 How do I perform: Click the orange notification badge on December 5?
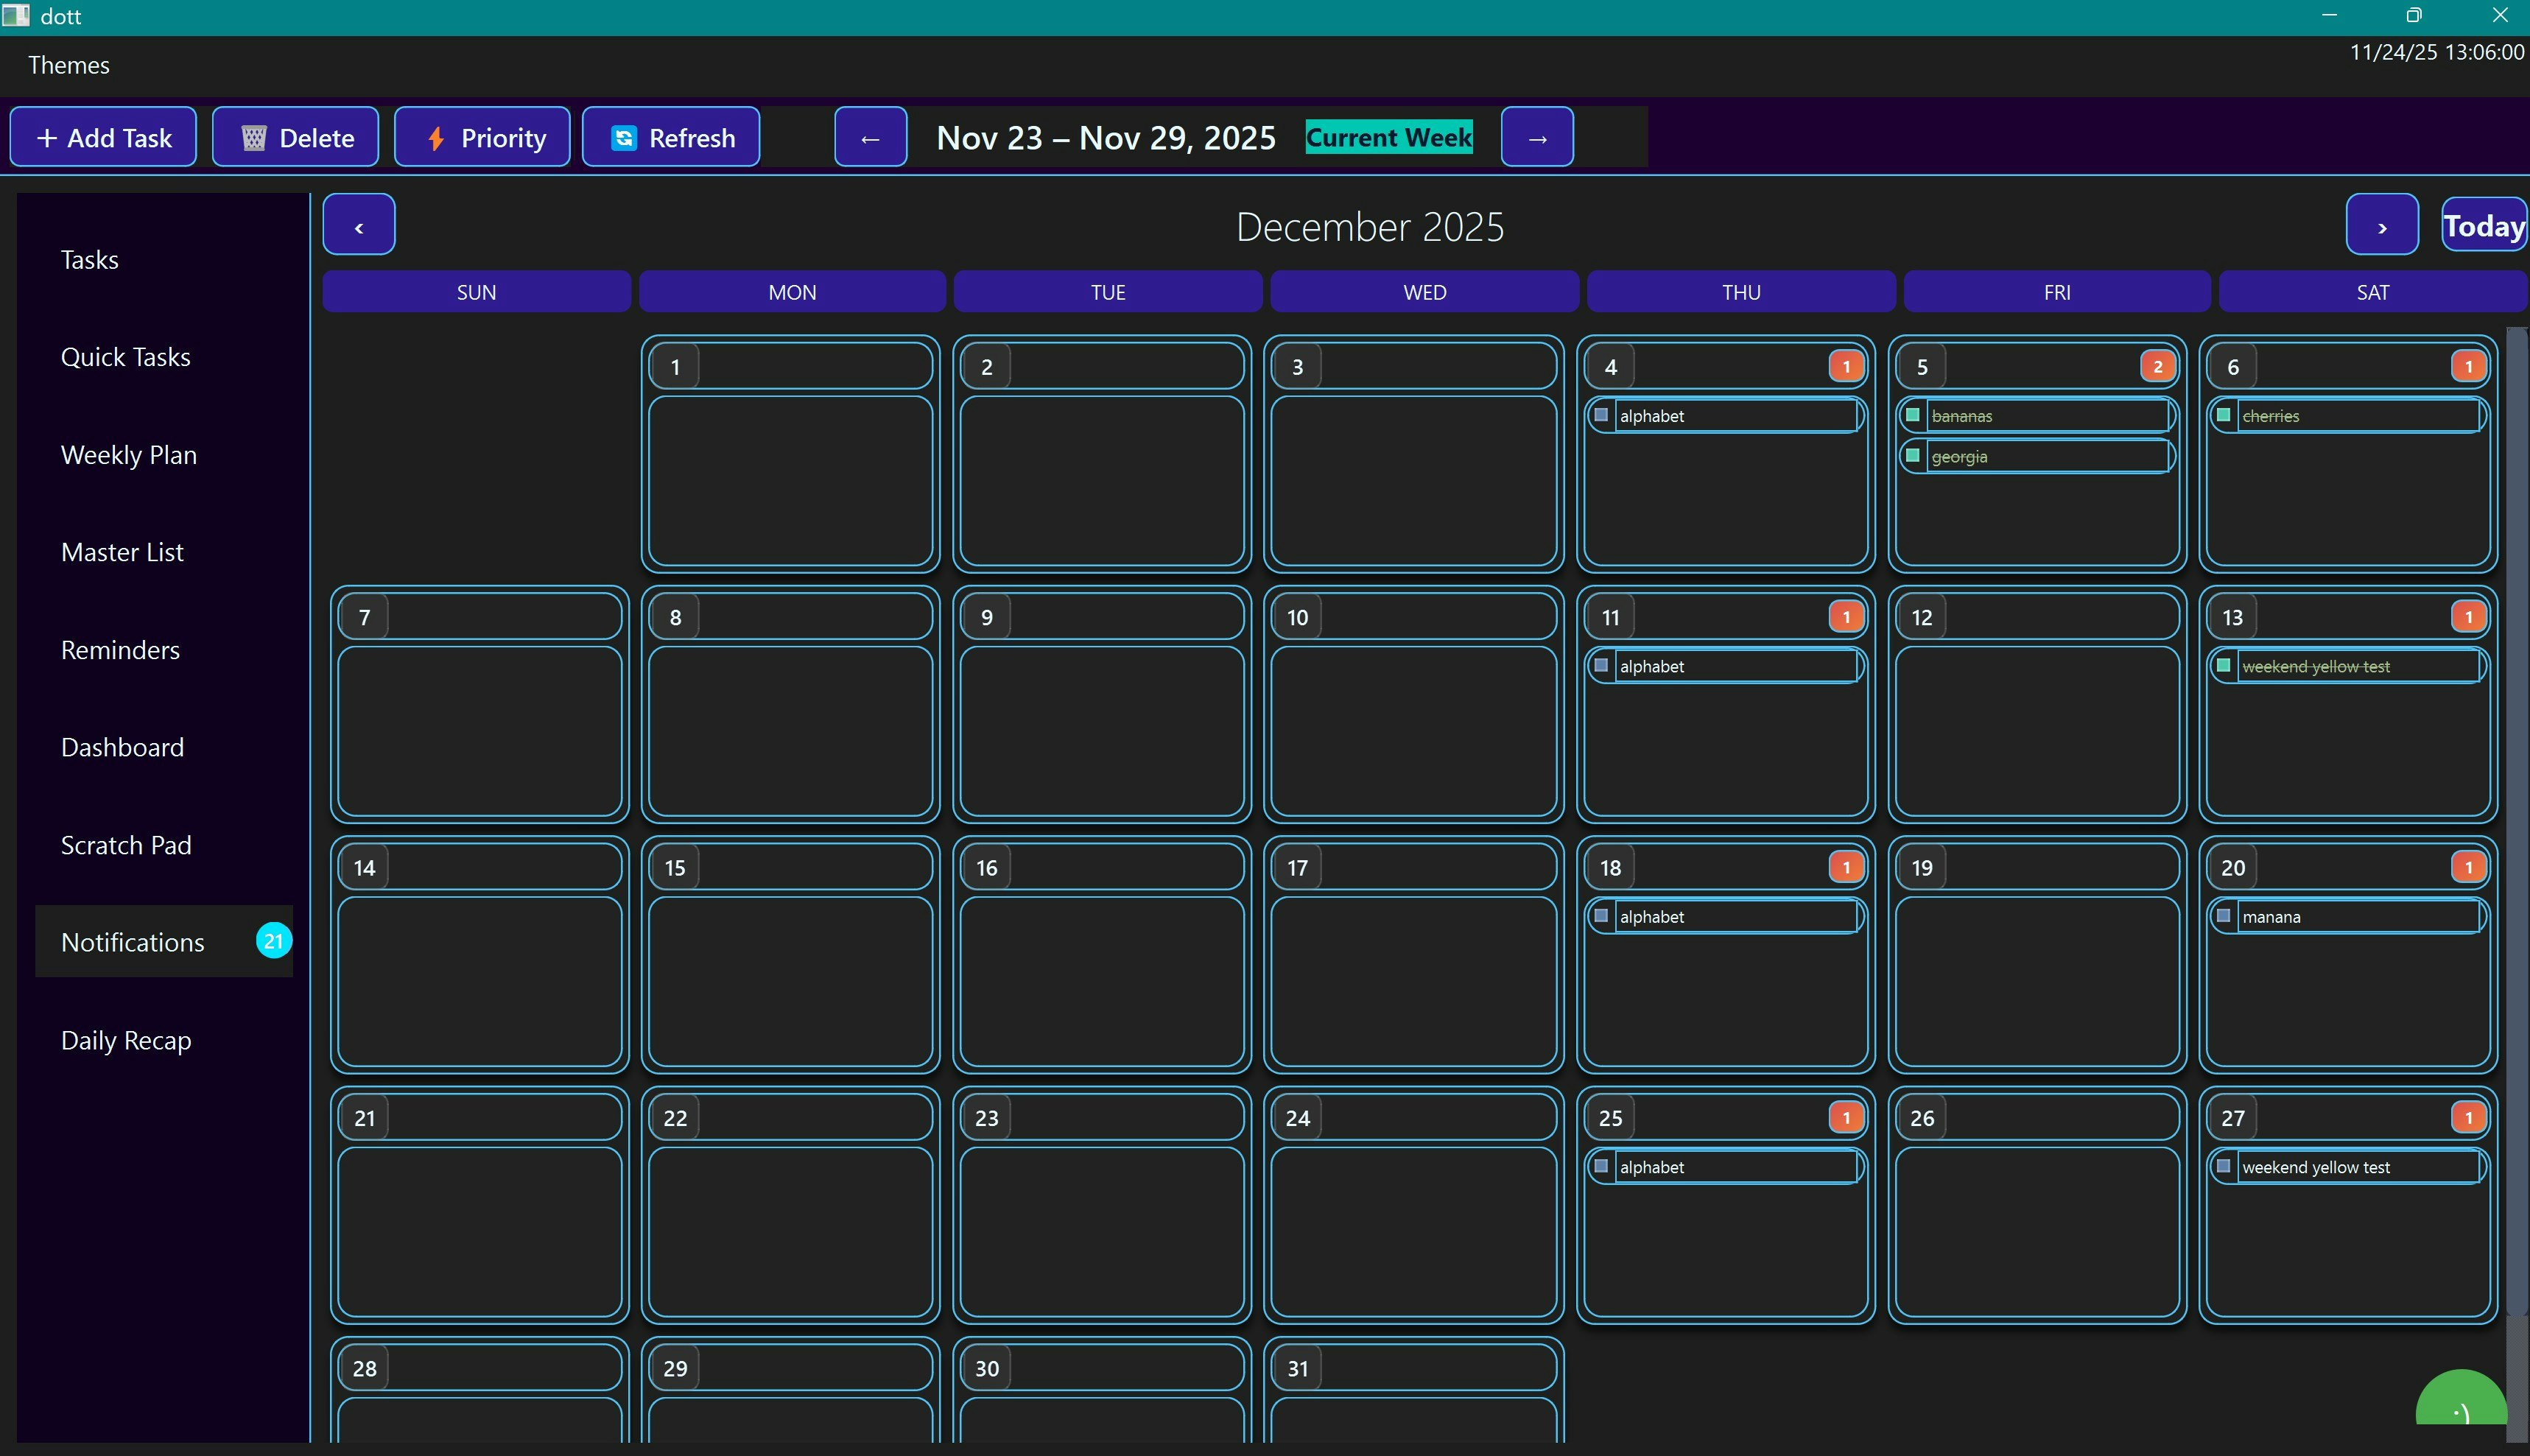pos(2157,365)
